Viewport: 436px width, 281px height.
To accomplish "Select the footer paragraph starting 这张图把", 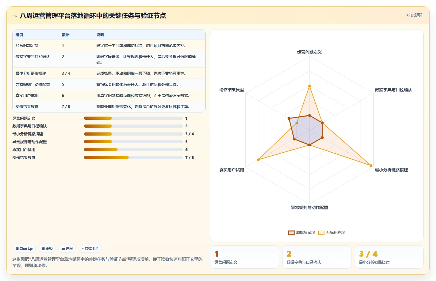I will point(107,262).
